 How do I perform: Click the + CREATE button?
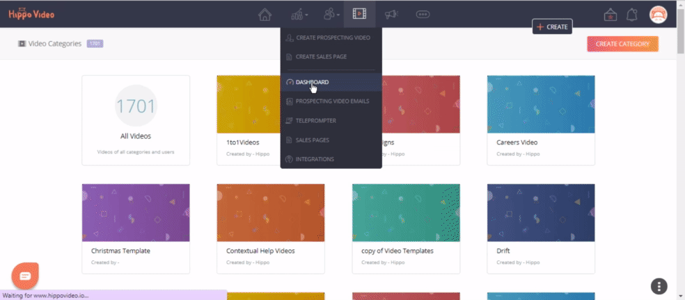[x=552, y=26]
